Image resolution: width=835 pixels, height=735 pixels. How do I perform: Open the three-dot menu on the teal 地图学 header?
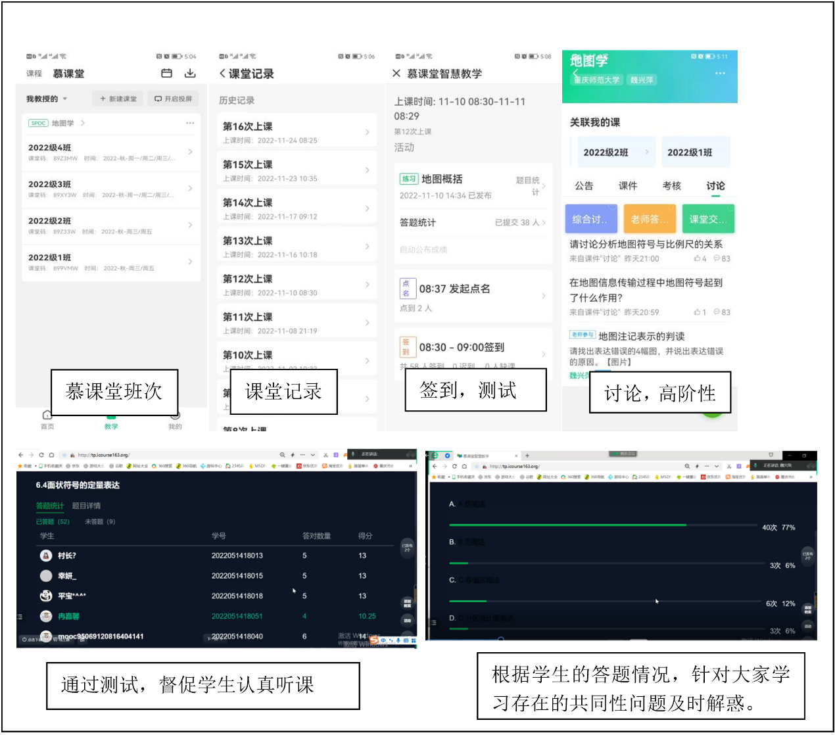point(721,73)
